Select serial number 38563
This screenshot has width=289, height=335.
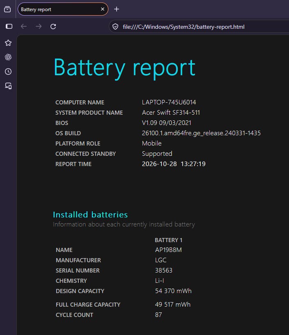click(x=164, y=270)
